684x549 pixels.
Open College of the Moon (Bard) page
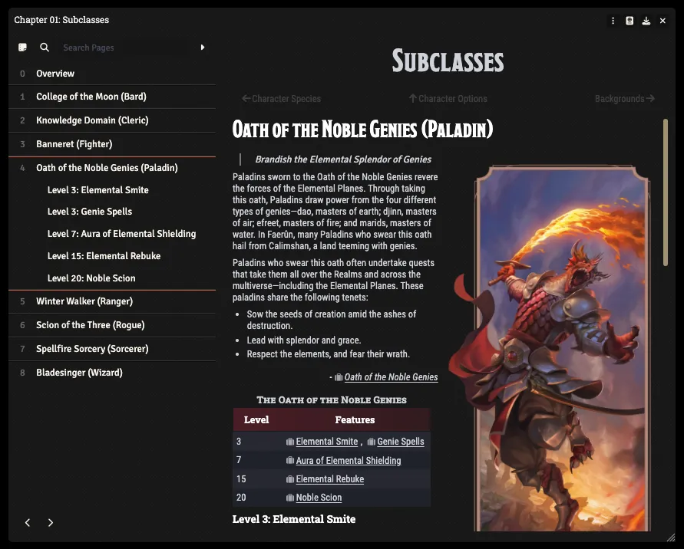point(91,97)
